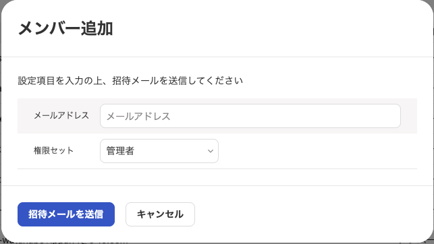Screen dimensions: 434x244
Task: Focus the email placeholder text メールアドレス
Action: click(x=138, y=117)
